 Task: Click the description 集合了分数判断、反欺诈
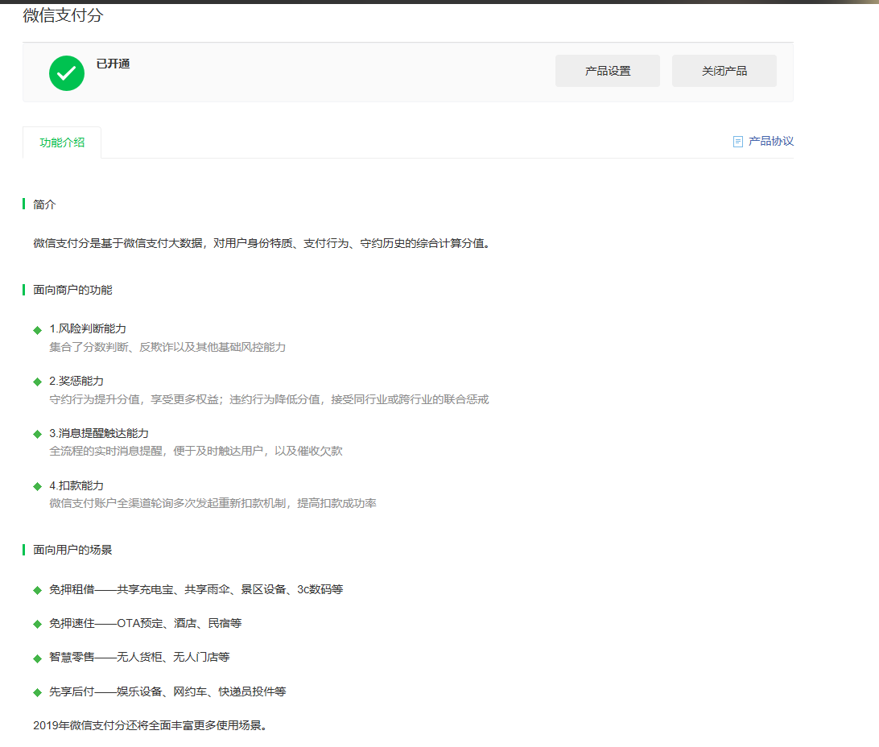point(167,348)
